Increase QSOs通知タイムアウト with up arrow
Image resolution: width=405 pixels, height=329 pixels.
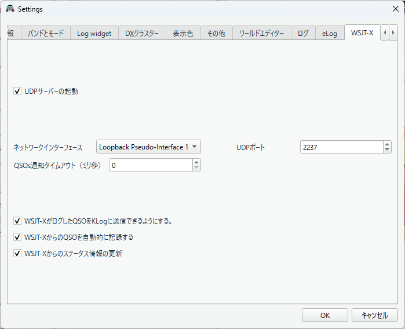[196, 162]
